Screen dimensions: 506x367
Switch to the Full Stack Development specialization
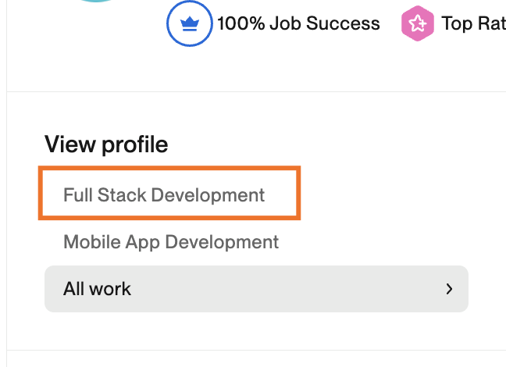[164, 194]
